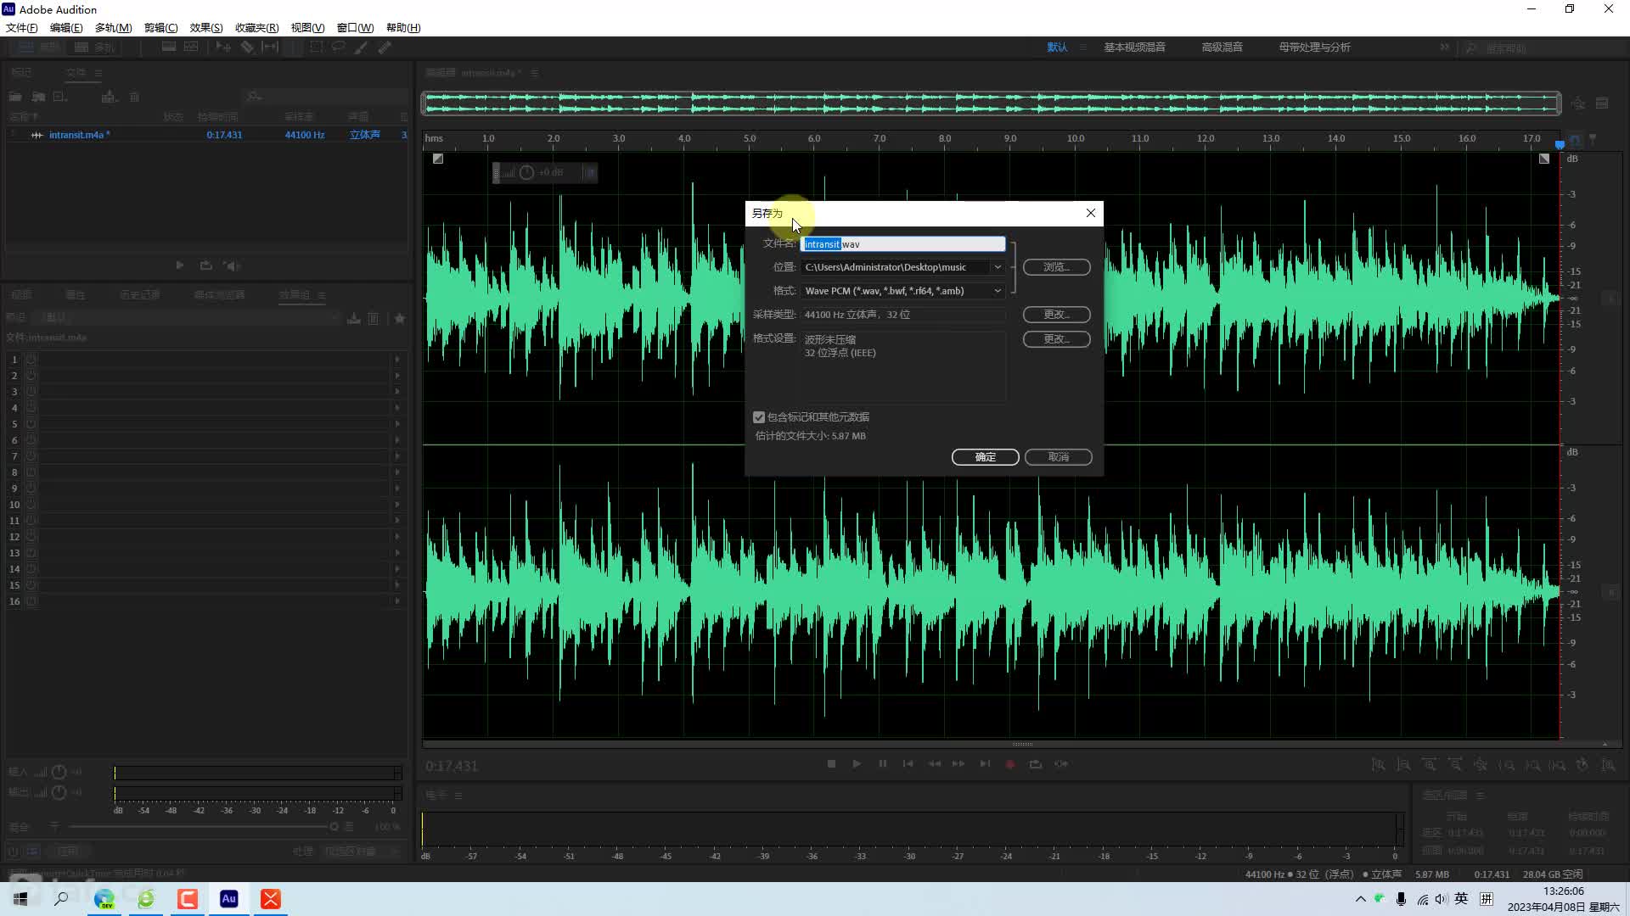Open the save location dropdown arrow

click(x=998, y=267)
